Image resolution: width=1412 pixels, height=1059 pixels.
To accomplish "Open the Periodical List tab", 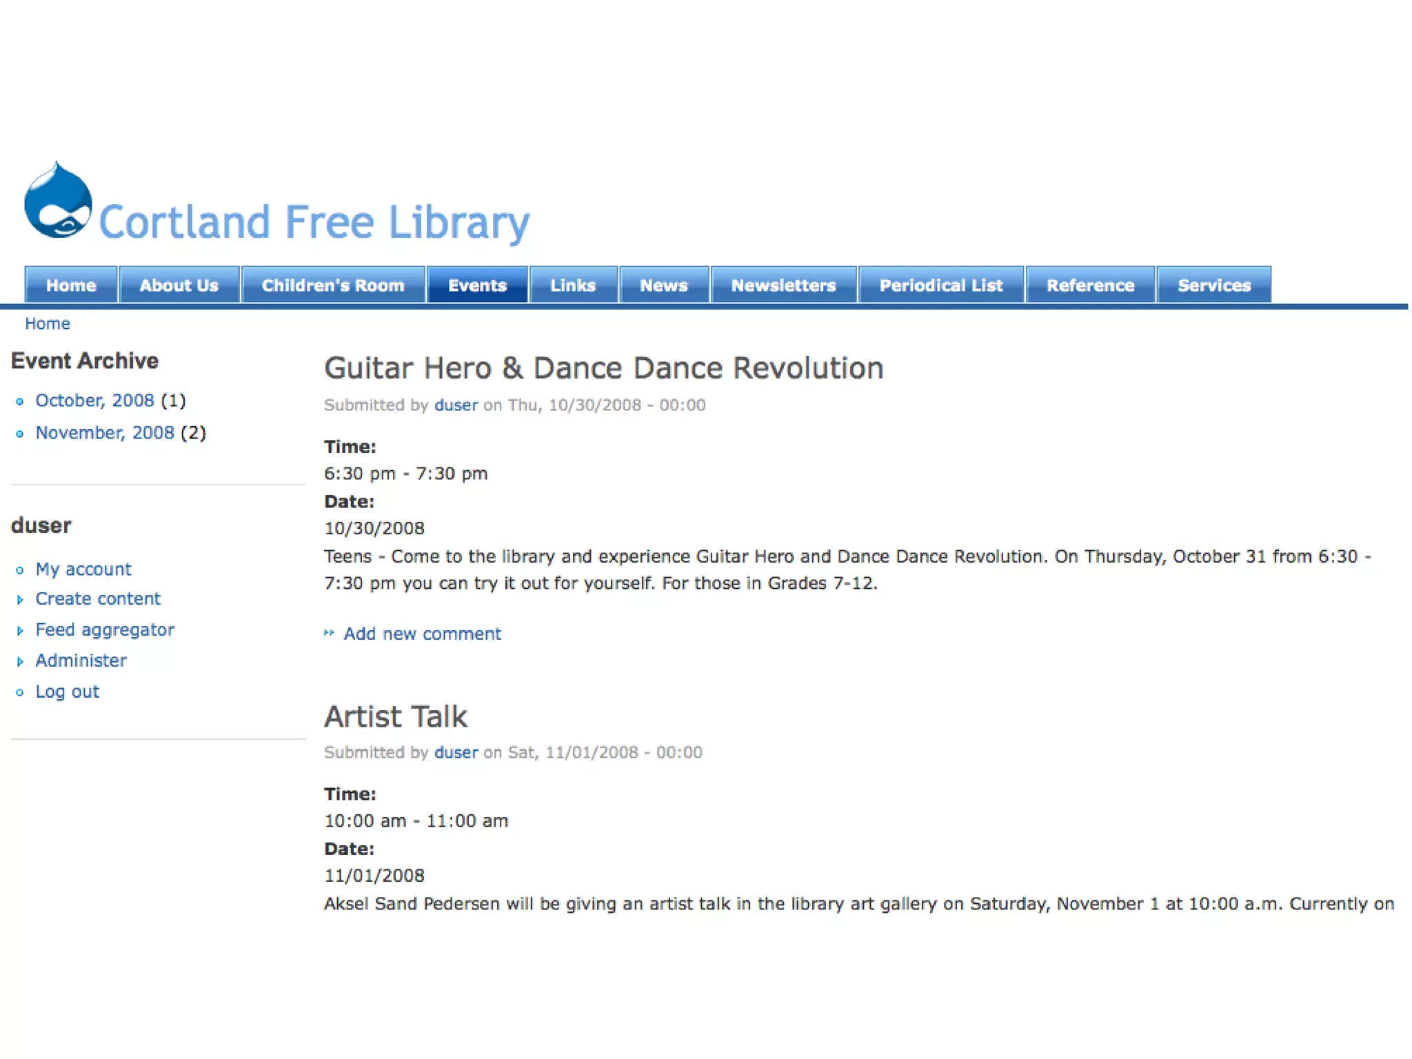I will (x=941, y=285).
